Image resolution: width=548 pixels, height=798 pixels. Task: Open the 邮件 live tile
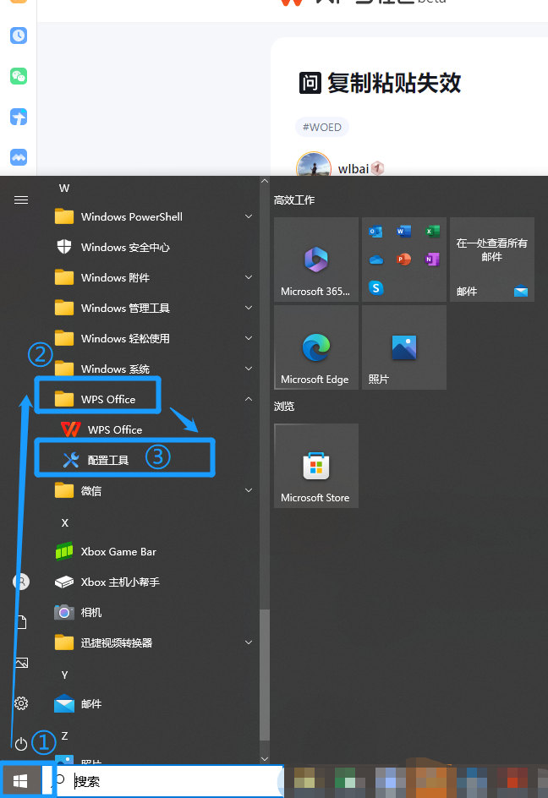[492, 260]
